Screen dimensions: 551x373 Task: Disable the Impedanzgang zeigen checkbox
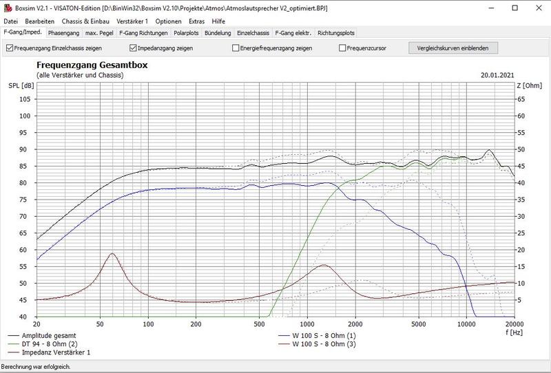pyautogui.click(x=134, y=49)
